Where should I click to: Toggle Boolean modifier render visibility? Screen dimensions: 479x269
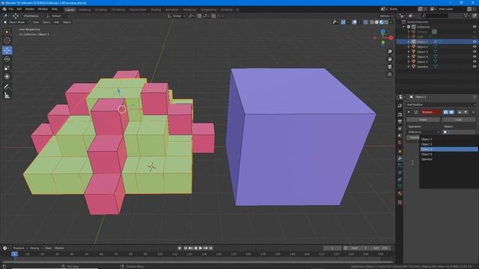click(446, 112)
